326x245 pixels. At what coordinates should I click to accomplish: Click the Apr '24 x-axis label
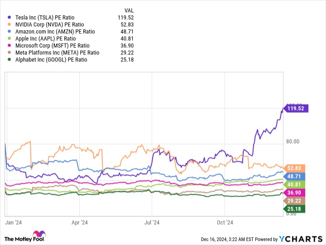(x=80, y=222)
